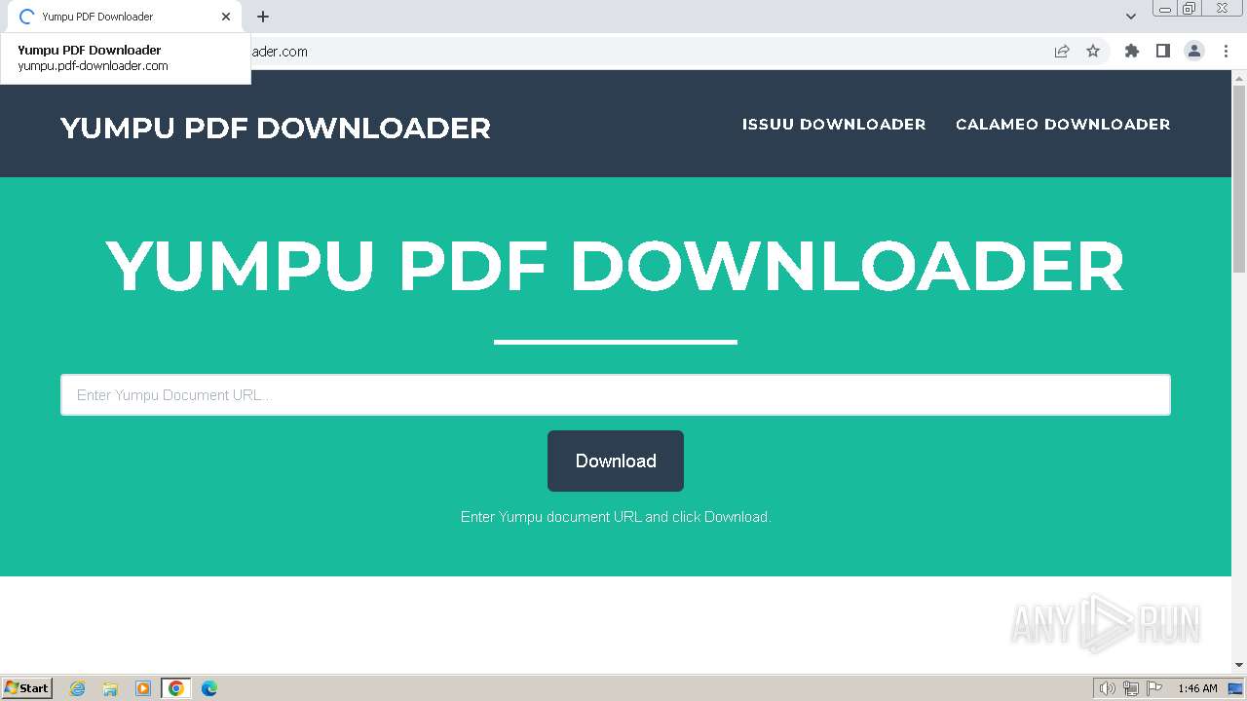Go to Calameo Downloader page
This screenshot has width=1247, height=701.
[1063, 124]
